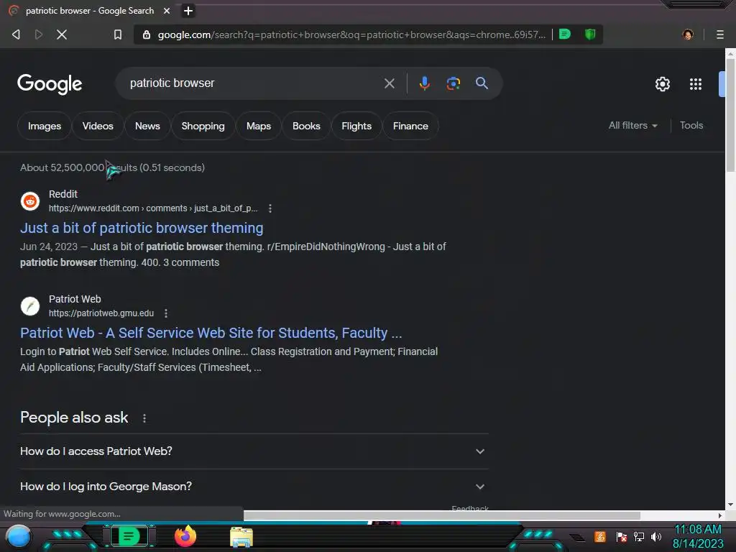Viewport: 736px width, 552px height.
Task: Switch to Maps results
Action: 259,126
